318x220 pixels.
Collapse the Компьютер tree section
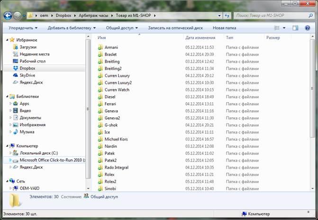click(x=7, y=146)
